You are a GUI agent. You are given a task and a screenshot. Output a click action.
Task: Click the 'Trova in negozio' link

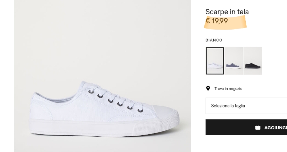tap(228, 89)
